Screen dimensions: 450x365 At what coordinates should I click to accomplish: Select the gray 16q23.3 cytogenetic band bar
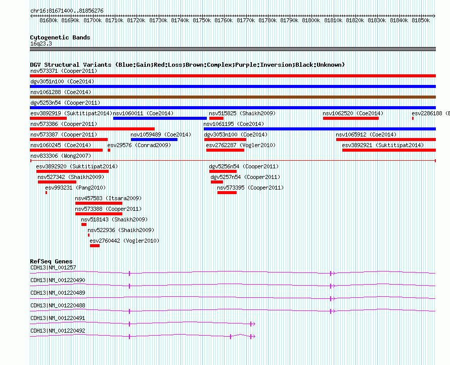pos(233,49)
